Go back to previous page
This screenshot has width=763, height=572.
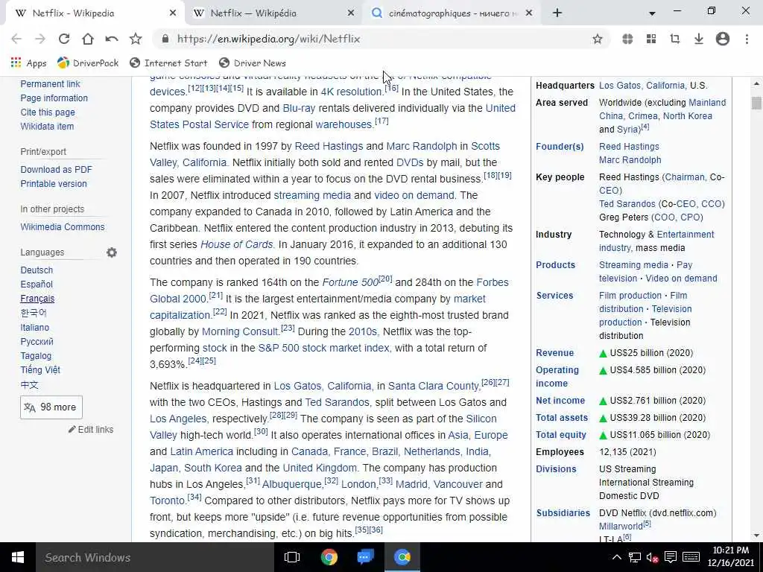click(16, 39)
